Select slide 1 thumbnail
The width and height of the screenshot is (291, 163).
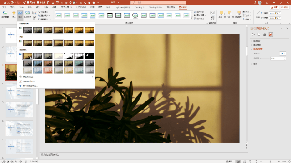[x=11, y=35]
